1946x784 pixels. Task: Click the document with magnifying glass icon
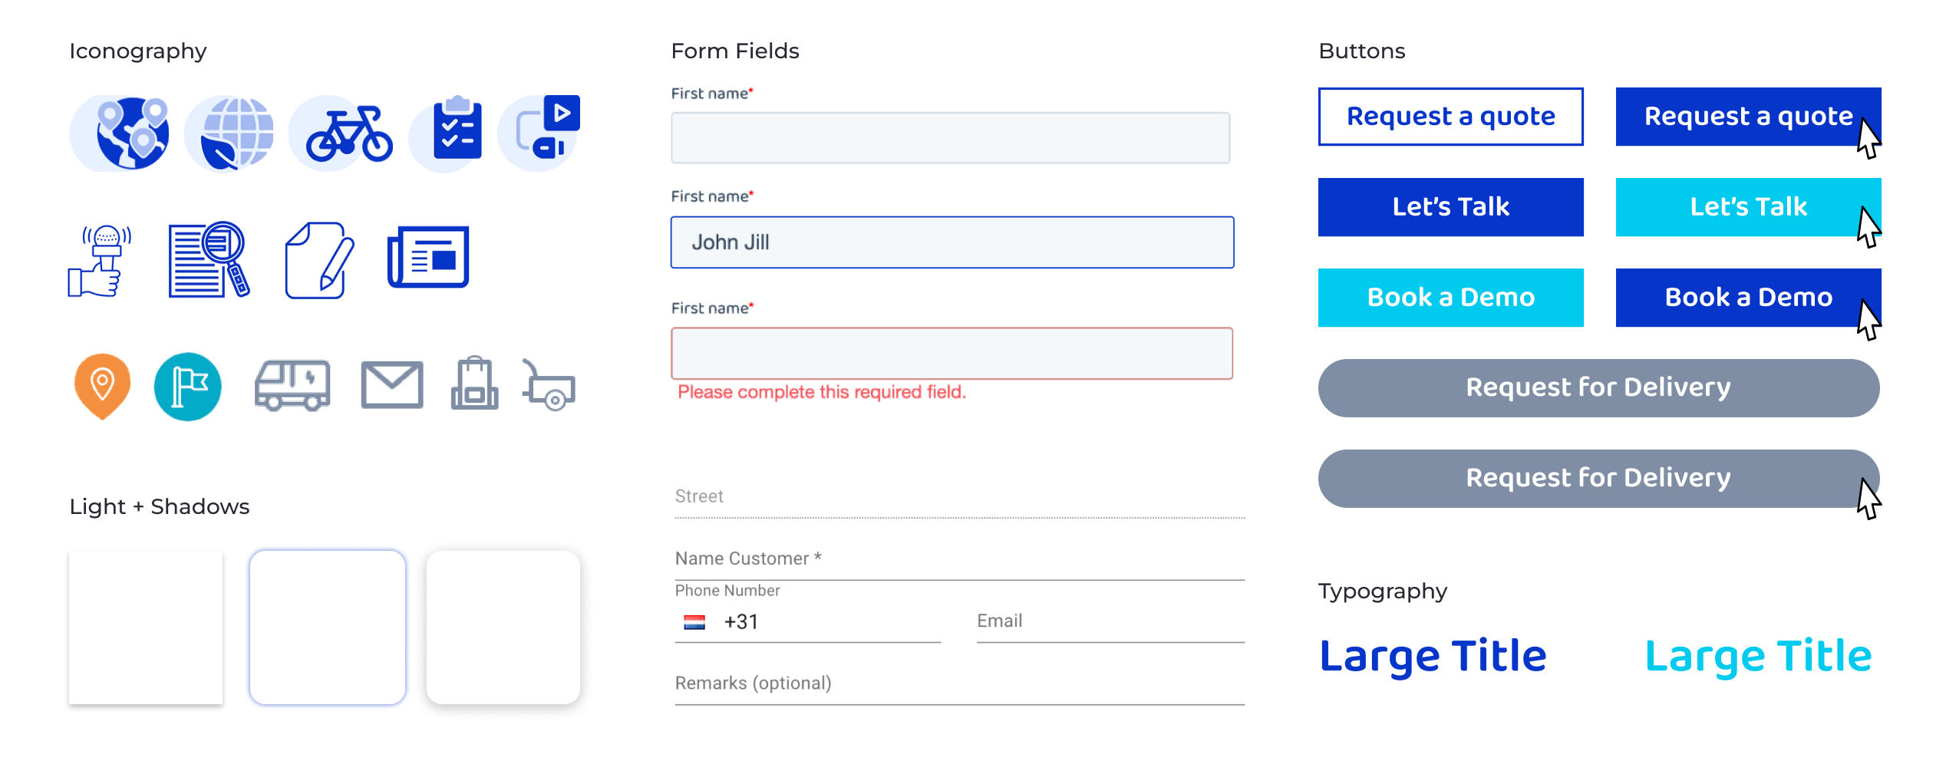[209, 259]
